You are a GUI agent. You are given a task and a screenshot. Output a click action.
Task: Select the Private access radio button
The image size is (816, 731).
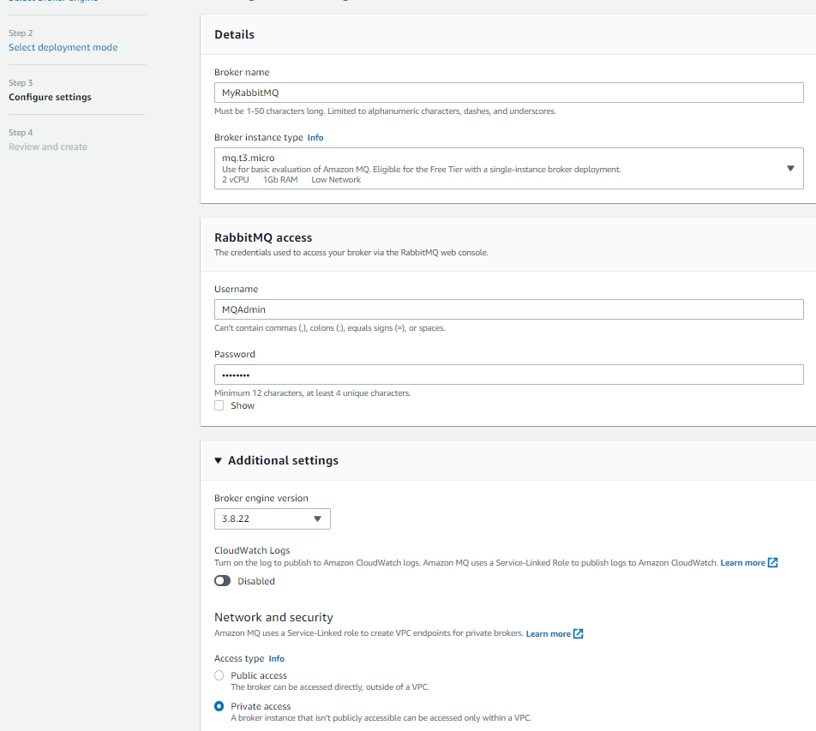pyautogui.click(x=219, y=706)
